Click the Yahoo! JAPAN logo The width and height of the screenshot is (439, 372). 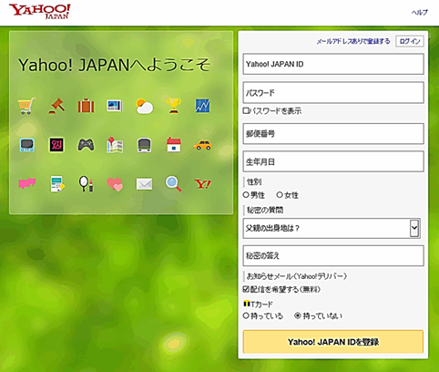(39, 12)
